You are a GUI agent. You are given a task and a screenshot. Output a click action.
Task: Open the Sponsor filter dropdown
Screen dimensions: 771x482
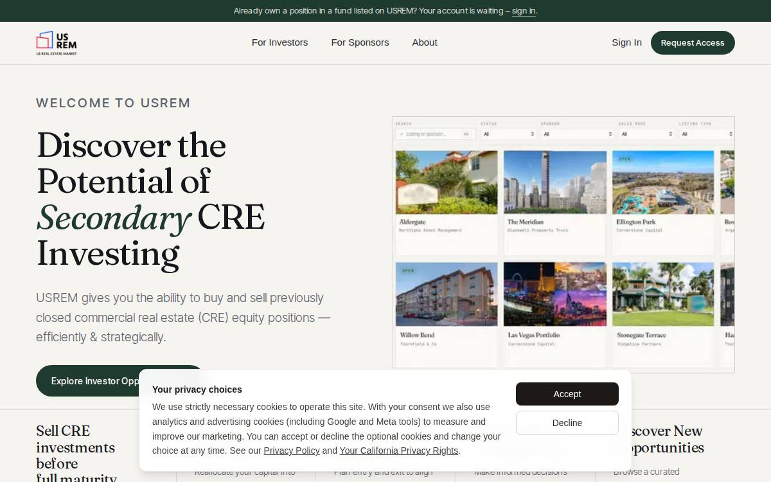(578, 134)
